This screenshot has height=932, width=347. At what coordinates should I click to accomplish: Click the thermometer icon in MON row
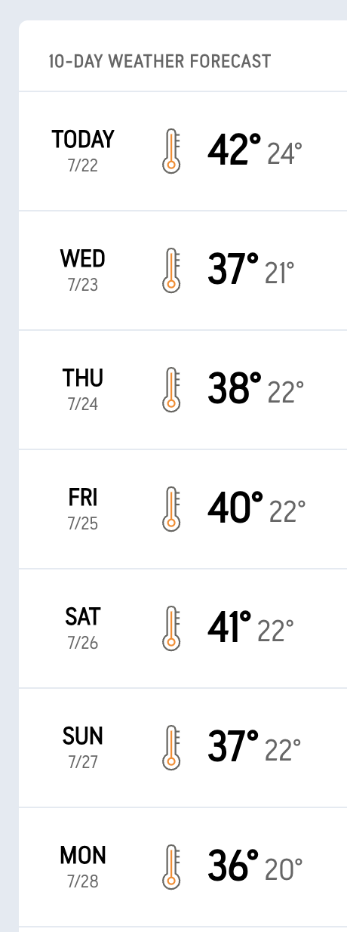[x=172, y=867]
